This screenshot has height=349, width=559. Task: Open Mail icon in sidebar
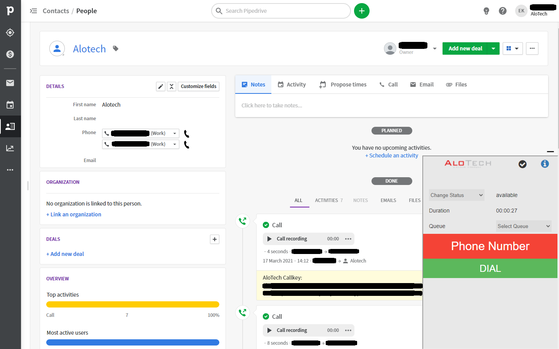point(10,83)
